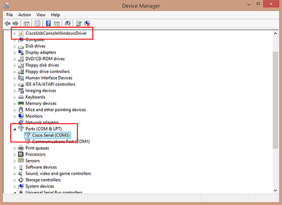Select Sound, video and game controllers label
This screenshot has width=282, height=205.
point(58,174)
